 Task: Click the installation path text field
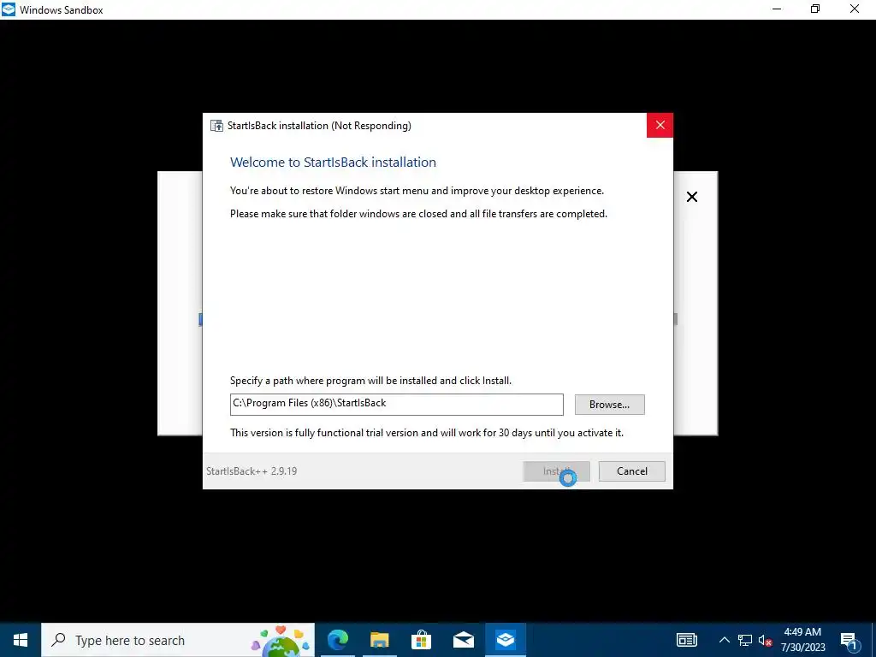[x=397, y=405]
